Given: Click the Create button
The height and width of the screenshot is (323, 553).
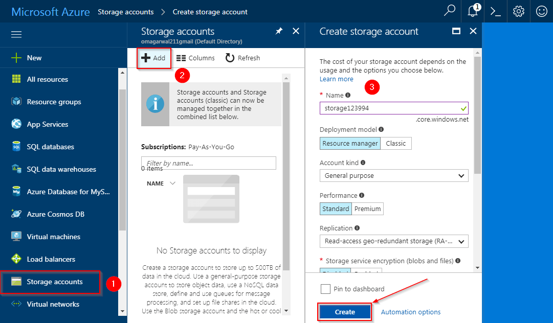Looking at the screenshot, I should click(x=345, y=312).
